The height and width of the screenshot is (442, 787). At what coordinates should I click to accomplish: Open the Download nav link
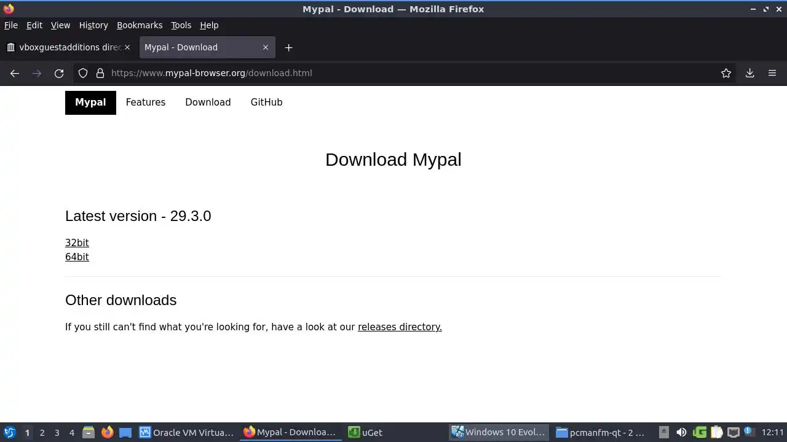coord(208,103)
